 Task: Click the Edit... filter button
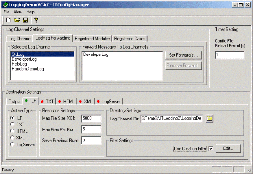(x=228, y=148)
